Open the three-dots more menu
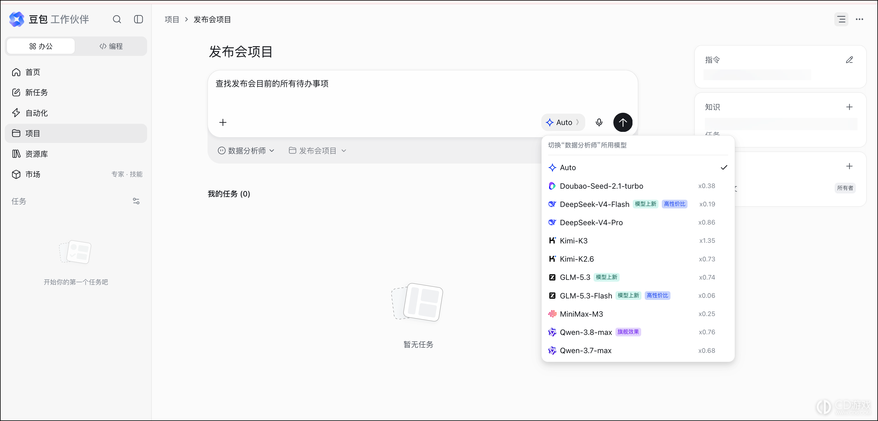 [x=859, y=19]
